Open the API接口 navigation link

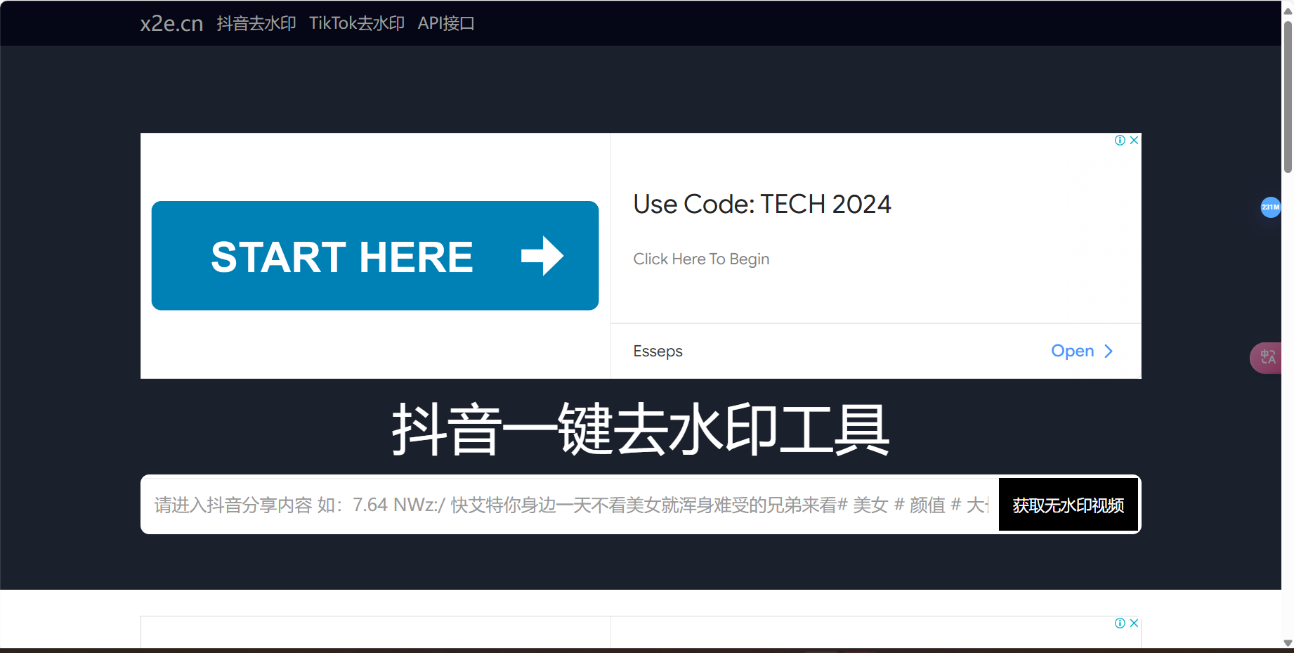click(446, 23)
